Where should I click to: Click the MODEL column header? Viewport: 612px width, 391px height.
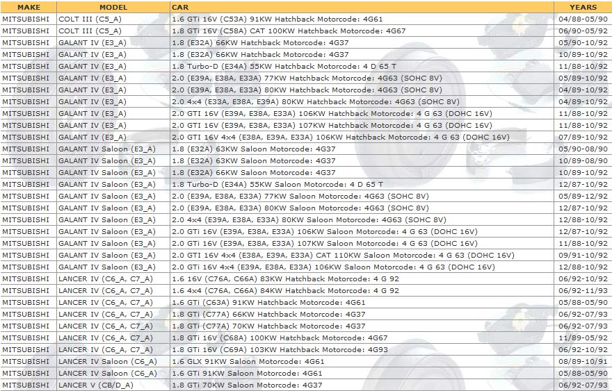pyautogui.click(x=113, y=7)
